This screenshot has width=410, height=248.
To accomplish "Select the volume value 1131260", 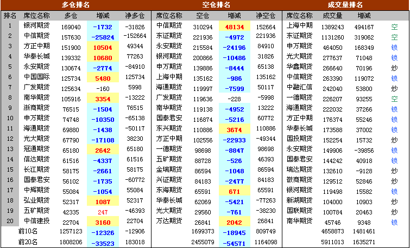I will [332, 37].
